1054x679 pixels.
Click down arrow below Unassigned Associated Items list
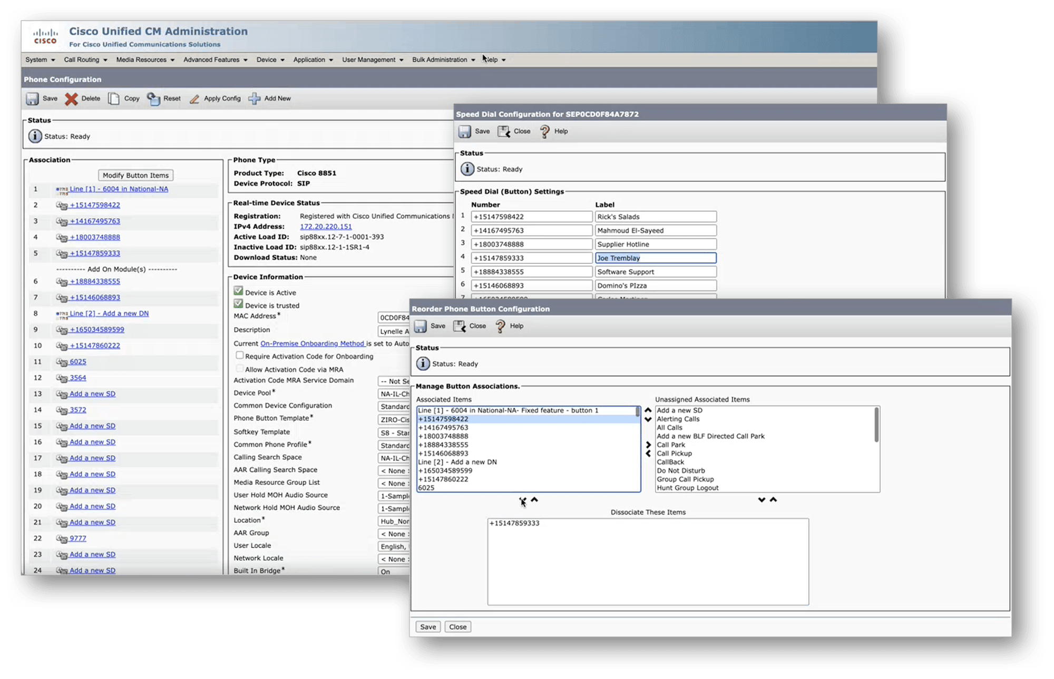762,499
